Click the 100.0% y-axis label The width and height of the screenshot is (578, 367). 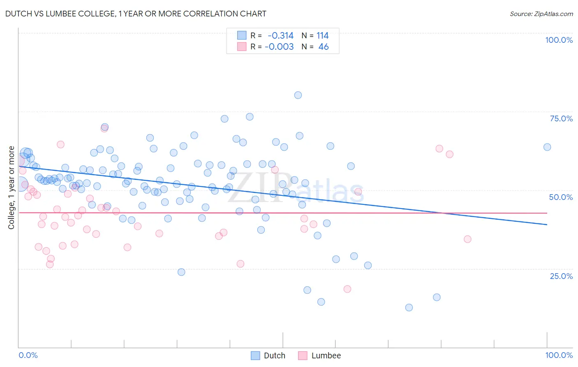point(559,40)
